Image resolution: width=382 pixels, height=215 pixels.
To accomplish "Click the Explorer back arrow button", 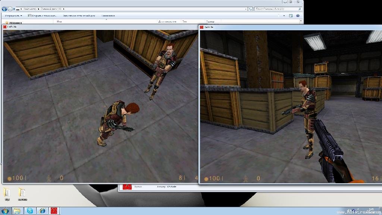I will [x=4, y=9].
